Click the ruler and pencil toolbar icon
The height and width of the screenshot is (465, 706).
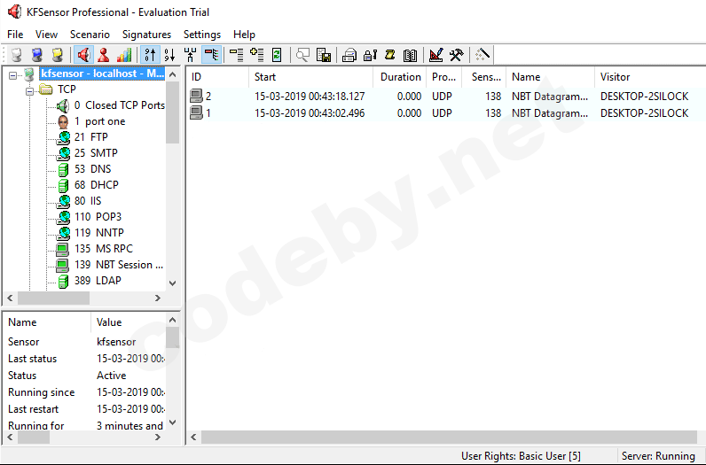[435, 55]
